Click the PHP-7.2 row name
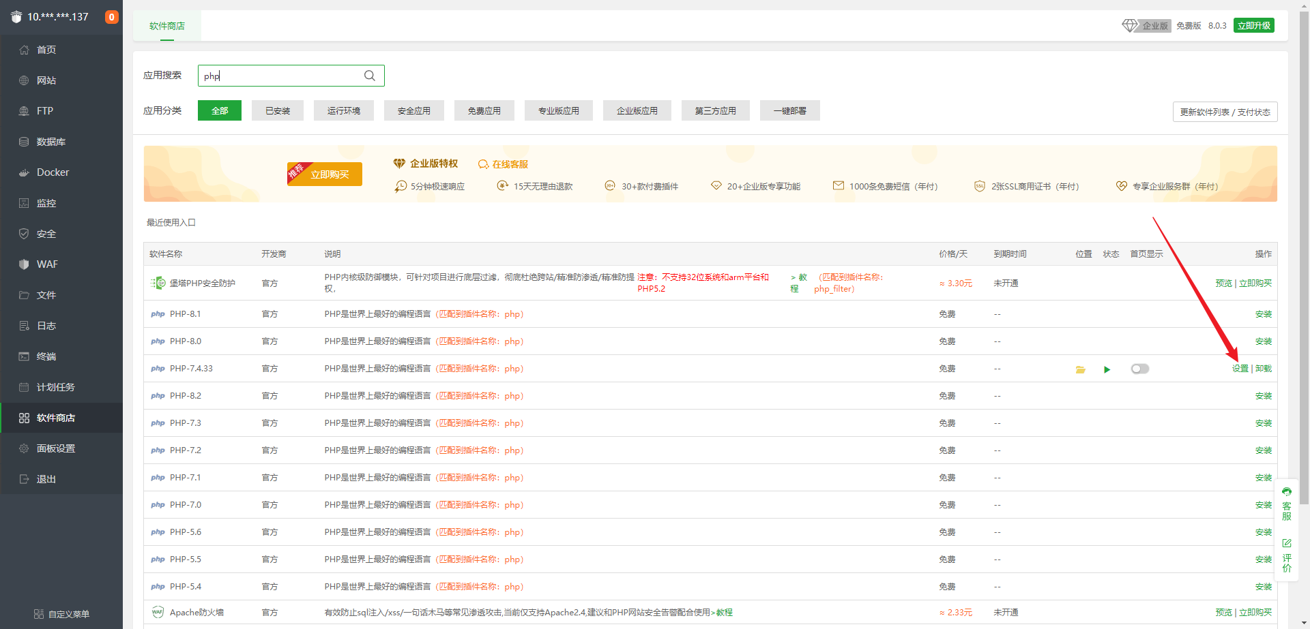1310x629 pixels. (185, 450)
